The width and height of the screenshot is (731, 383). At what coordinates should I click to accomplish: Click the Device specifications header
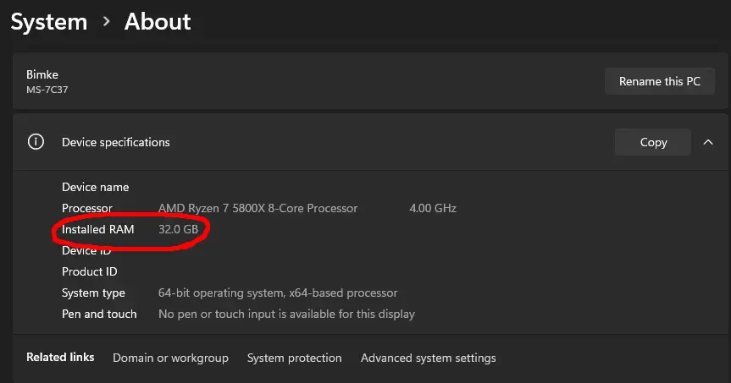click(x=116, y=142)
